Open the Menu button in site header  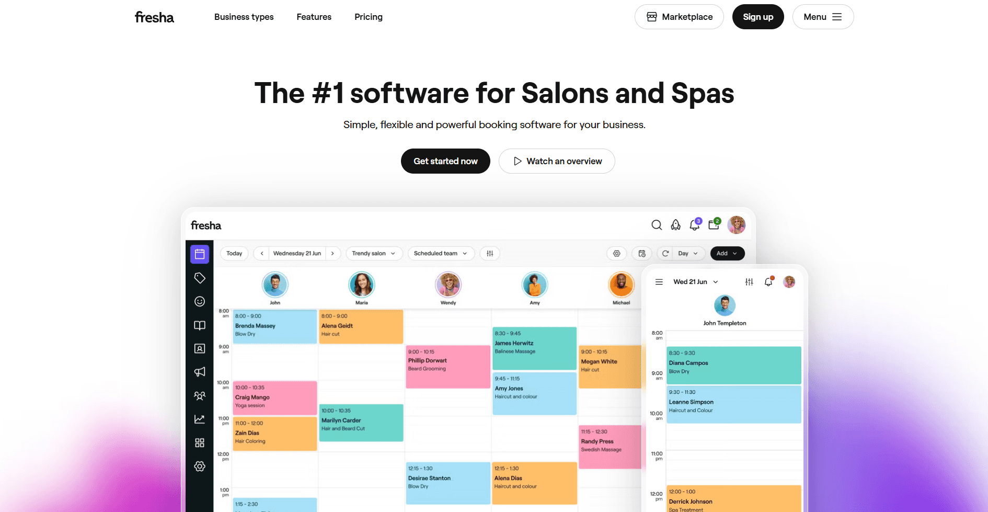pyautogui.click(x=823, y=17)
